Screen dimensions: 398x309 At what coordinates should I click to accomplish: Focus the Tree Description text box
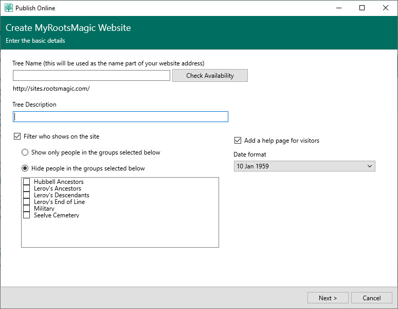[120, 117]
